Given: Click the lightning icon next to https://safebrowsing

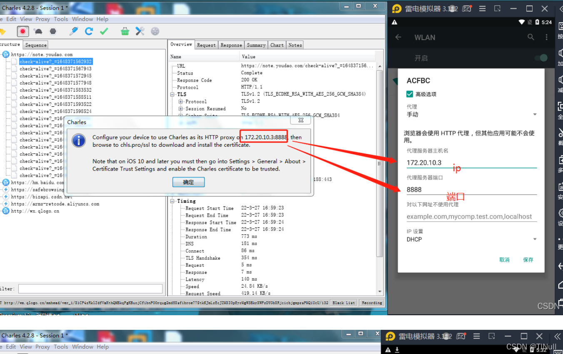Looking at the screenshot, I should 6,189.
